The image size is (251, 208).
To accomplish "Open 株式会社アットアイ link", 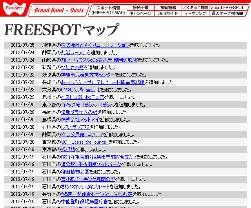I will (x=80, y=120).
